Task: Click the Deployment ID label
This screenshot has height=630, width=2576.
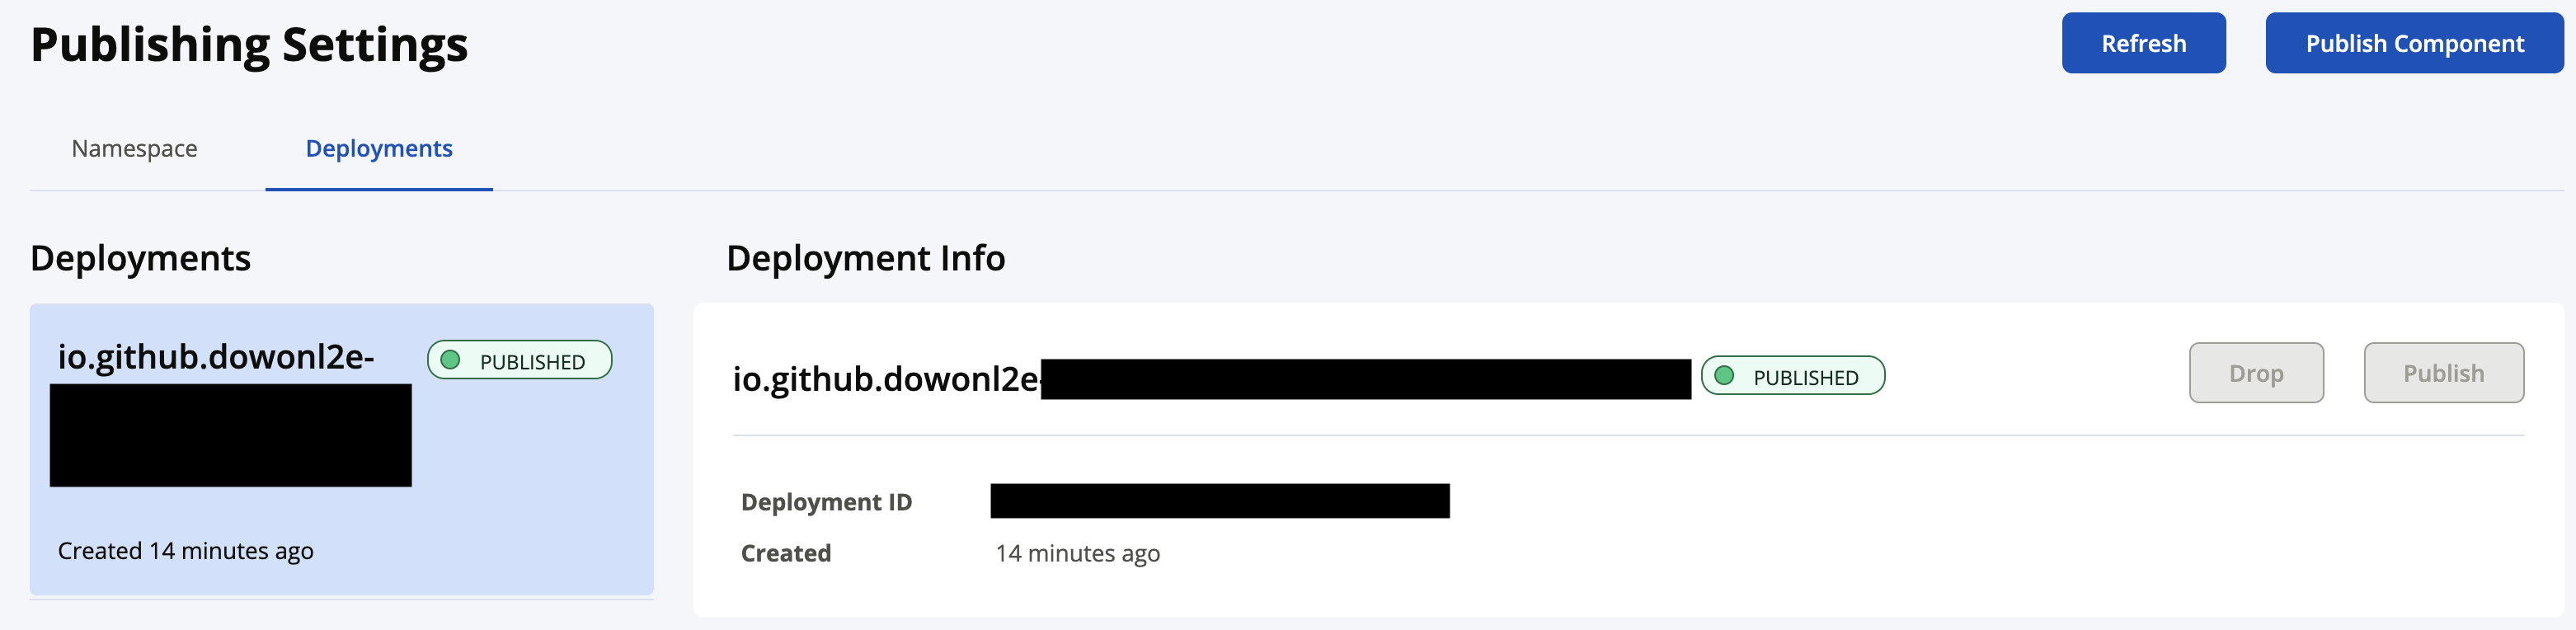Action: click(826, 502)
